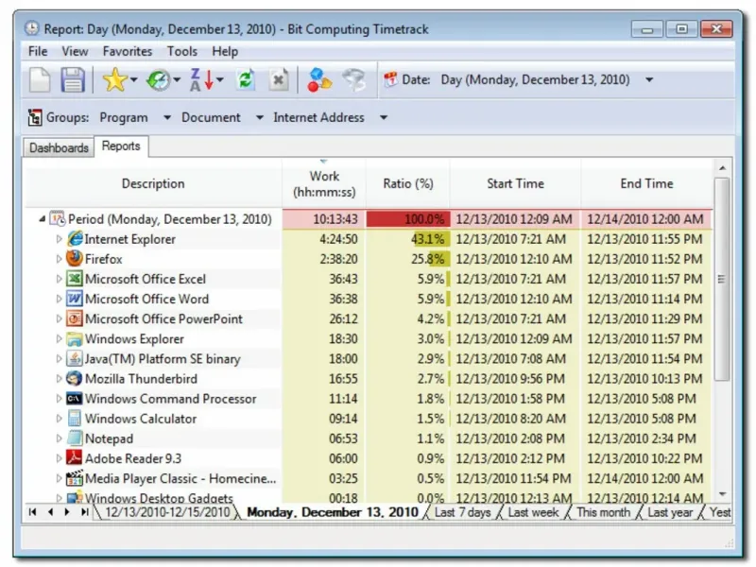Sort by the Work (hh:mm:ss) column header
This screenshot has width=756, height=567.
pos(324,183)
